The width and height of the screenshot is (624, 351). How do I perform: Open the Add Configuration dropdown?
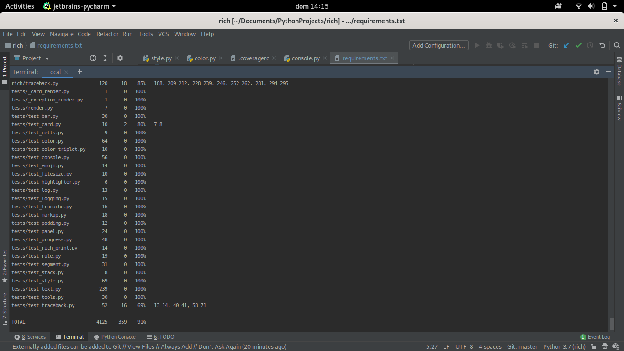(x=438, y=45)
